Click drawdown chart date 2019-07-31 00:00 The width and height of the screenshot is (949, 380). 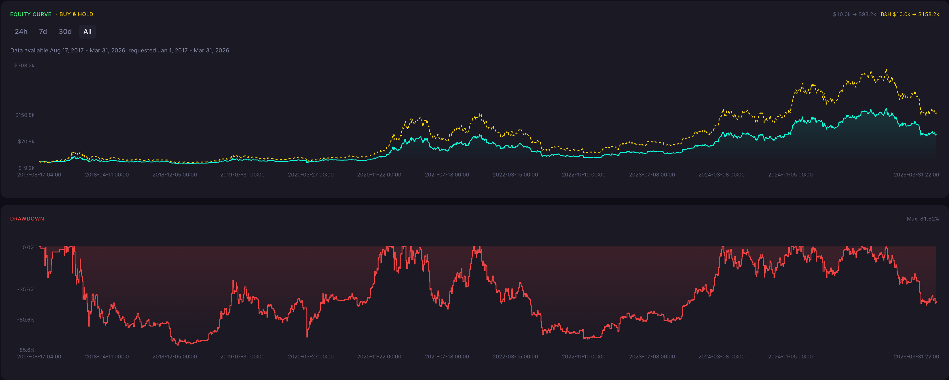(x=242, y=357)
